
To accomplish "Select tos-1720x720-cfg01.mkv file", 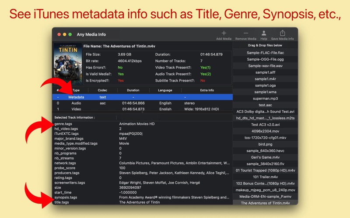I will coord(265,138).
